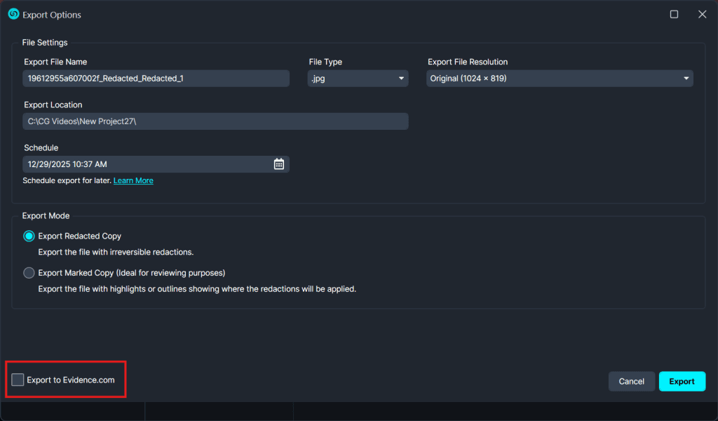This screenshot has height=421, width=718.
Task: Close the Export Options dialog
Action: pos(702,14)
